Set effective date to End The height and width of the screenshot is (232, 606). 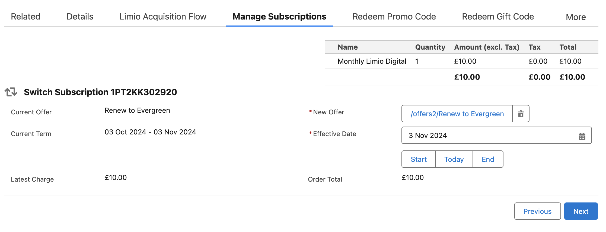coord(488,159)
